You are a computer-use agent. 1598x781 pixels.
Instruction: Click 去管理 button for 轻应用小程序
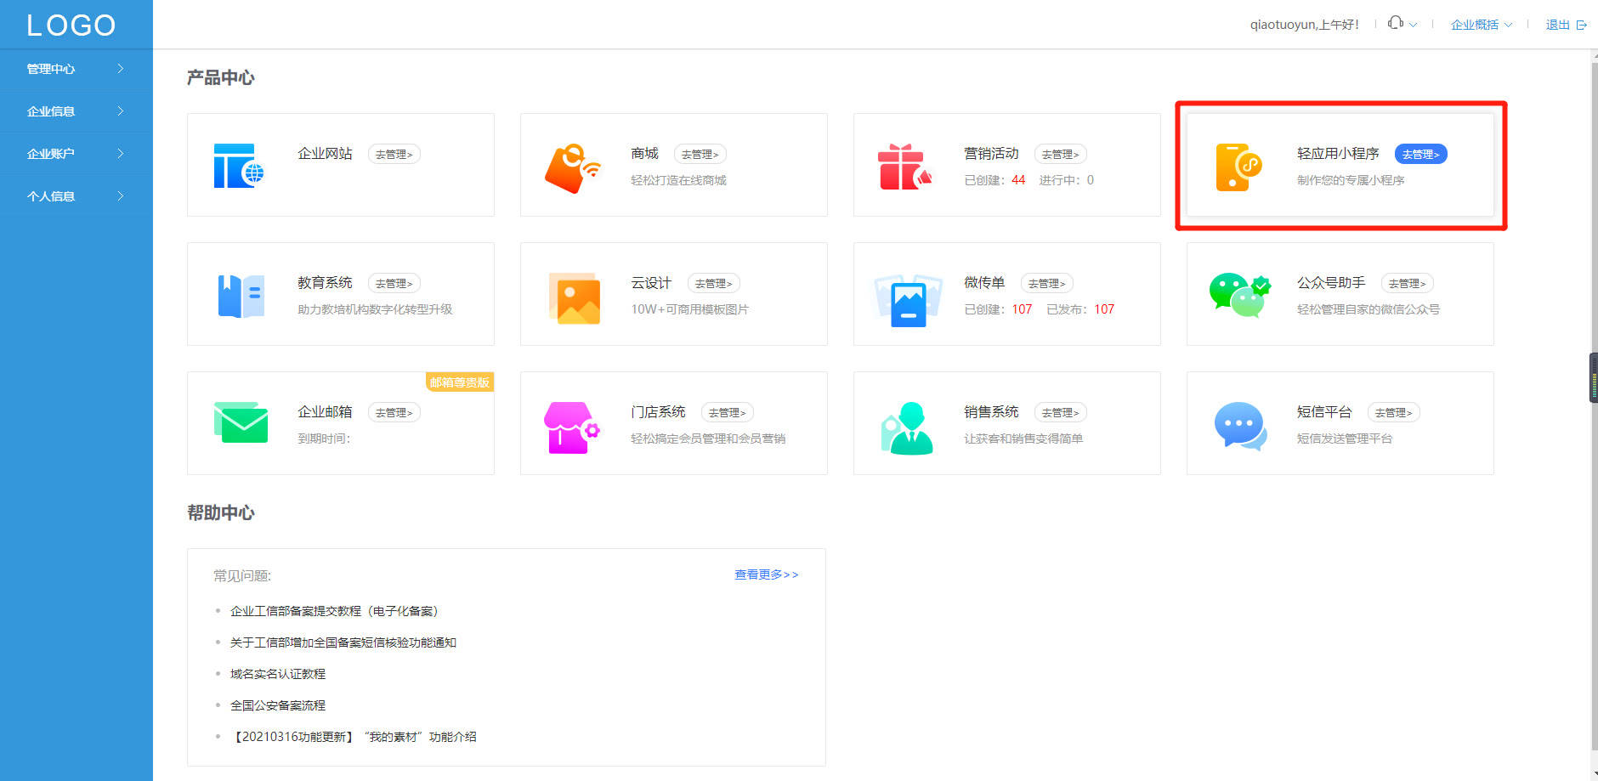point(1420,154)
